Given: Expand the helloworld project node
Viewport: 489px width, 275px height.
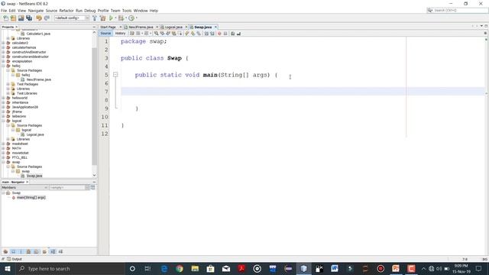Looking at the screenshot, I should click(x=3, y=98).
